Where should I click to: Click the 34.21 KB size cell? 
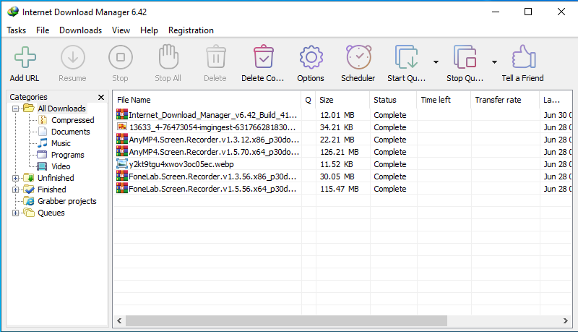pos(337,127)
